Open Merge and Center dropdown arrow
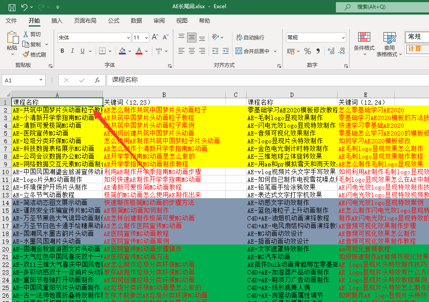The image size is (429, 302). [x=275, y=51]
